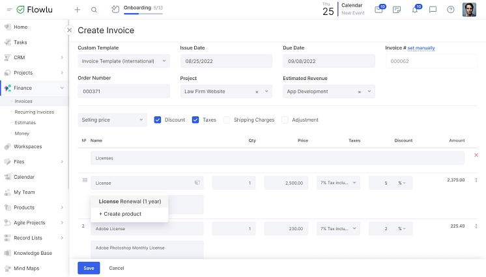Open notifications bell icon
This screenshot has width=486, height=277.
tap(415, 10)
